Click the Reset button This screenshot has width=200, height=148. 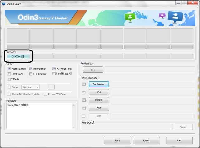[x=147, y=140]
